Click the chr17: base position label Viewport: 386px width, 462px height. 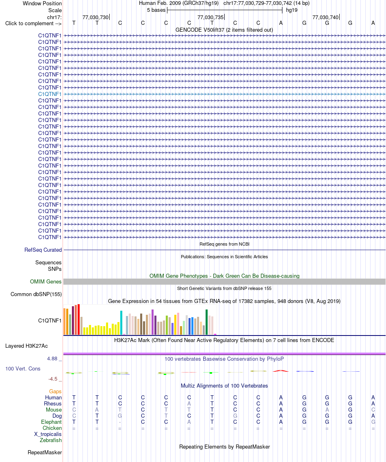(54, 17)
